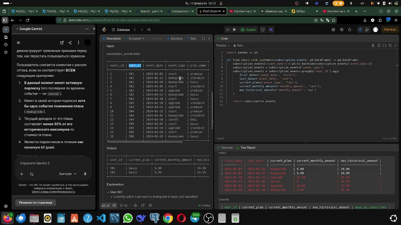Image resolution: width=401 pixels, height=225 pixels.
Task: Start a new Gemini chat
Action: pos(62,42)
